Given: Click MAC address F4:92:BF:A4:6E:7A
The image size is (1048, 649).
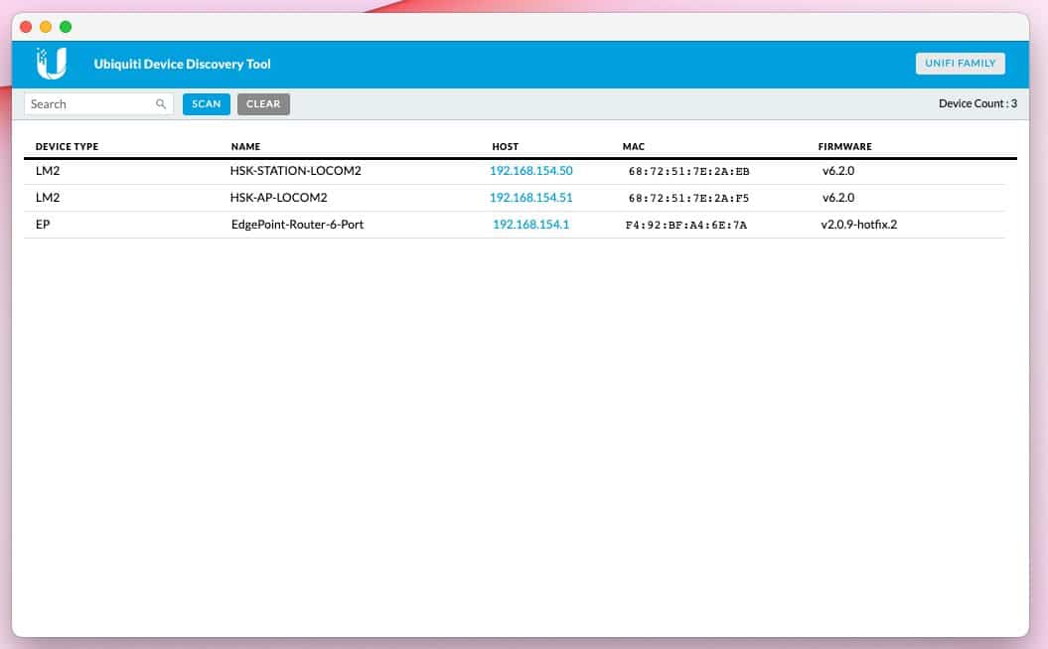Looking at the screenshot, I should click(686, 226).
